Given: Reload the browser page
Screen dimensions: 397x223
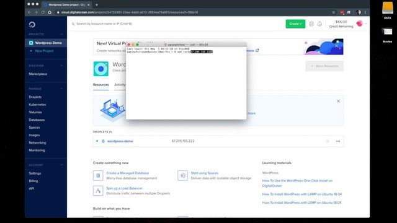Looking at the screenshot, I should coord(43,12).
